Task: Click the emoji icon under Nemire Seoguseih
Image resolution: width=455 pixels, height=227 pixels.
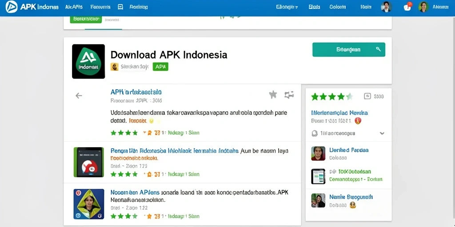Action: (x=353, y=205)
